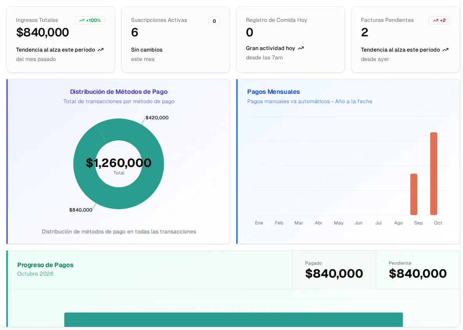Click the September bar in chart
The height and width of the screenshot is (330, 463).
pyautogui.click(x=414, y=194)
